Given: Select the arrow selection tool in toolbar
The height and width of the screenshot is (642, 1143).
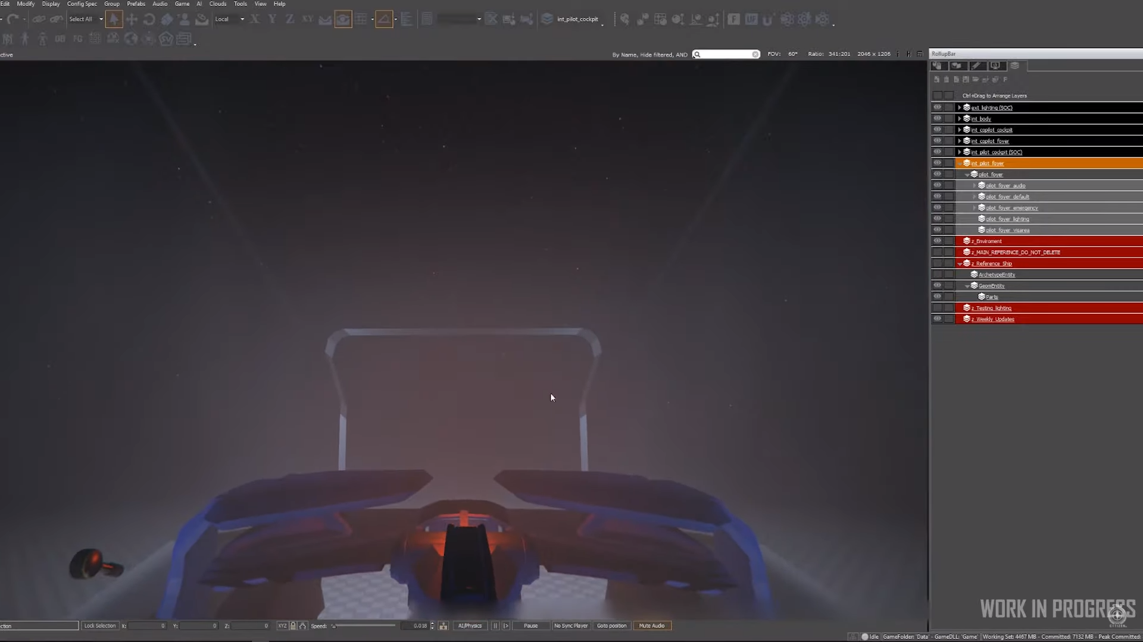Looking at the screenshot, I should coord(114,20).
